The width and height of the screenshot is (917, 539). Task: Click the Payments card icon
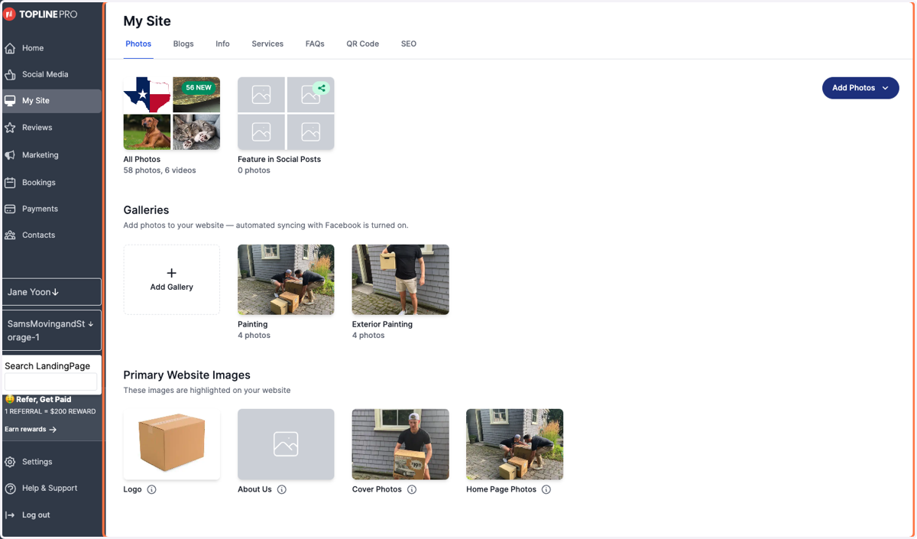[10, 209]
